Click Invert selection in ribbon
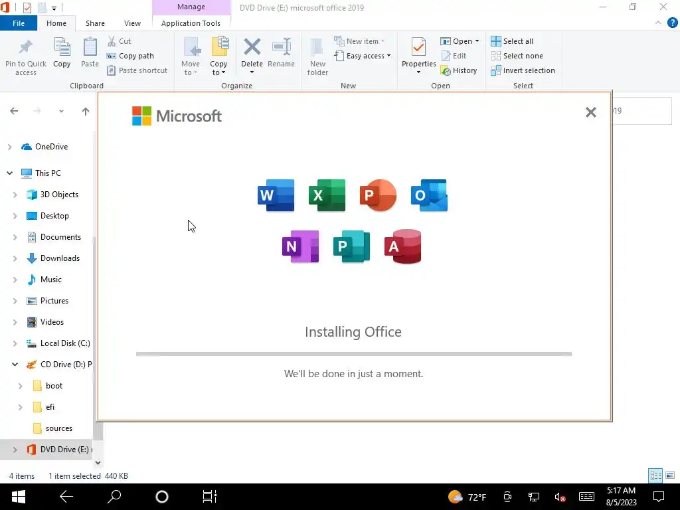This screenshot has width=680, height=510. click(523, 70)
